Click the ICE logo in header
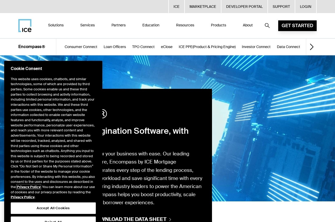 coord(25,26)
